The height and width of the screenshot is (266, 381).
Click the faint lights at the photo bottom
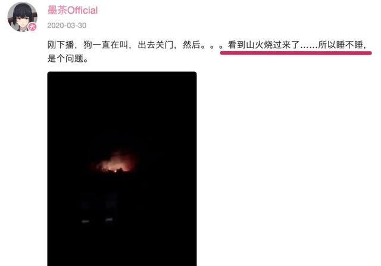97,221
